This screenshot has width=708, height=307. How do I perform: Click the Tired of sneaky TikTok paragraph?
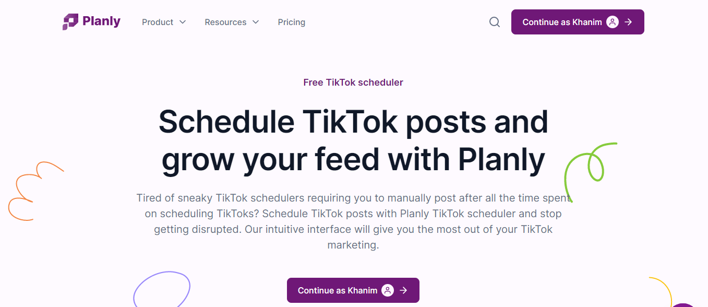(x=353, y=221)
